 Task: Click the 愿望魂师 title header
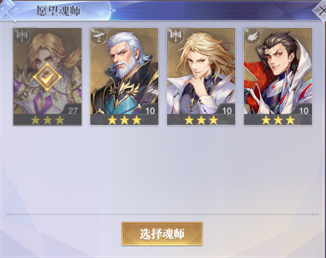tap(58, 11)
